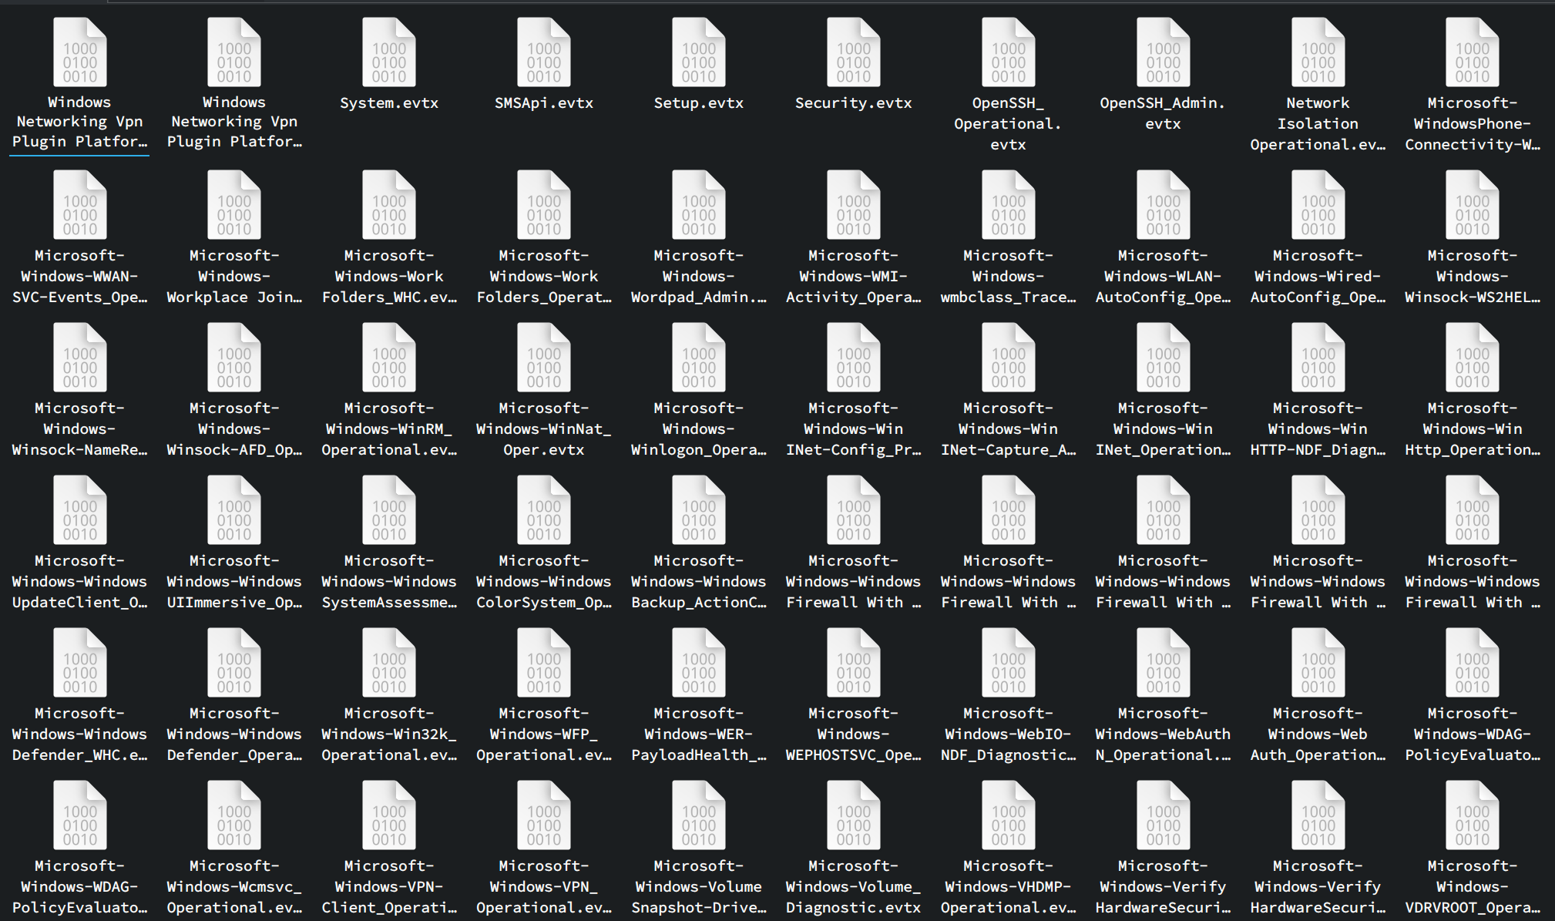Select the Winsock-AFD_Op… file icon
Viewport: 1555px width, 921px height.
(234, 358)
